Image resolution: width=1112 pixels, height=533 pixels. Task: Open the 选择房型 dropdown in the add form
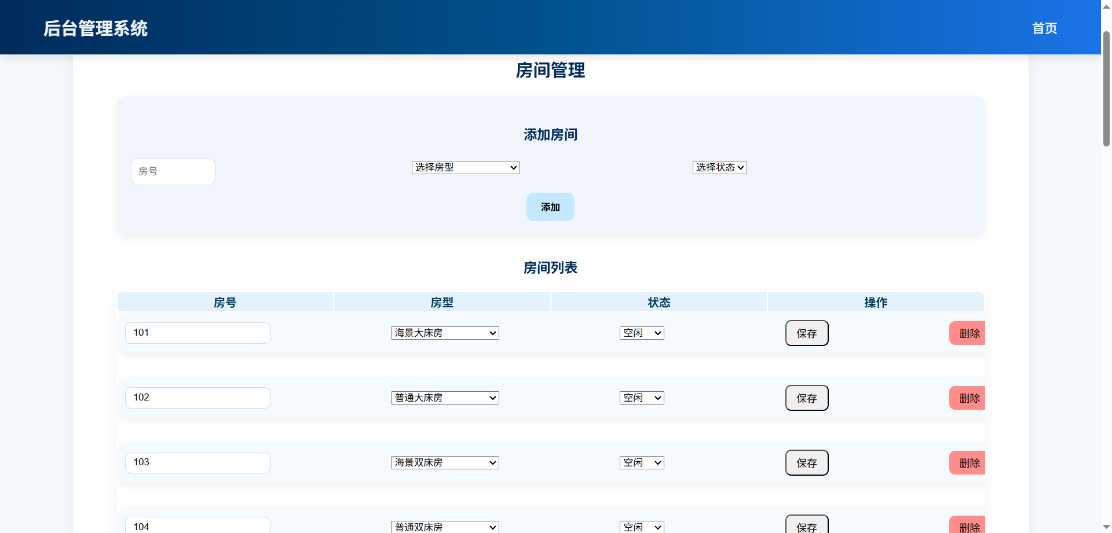(x=465, y=167)
